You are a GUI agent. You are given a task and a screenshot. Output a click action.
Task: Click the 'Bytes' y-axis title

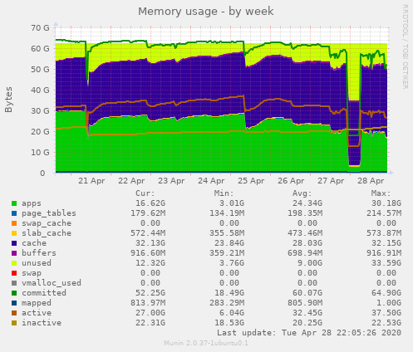8,100
